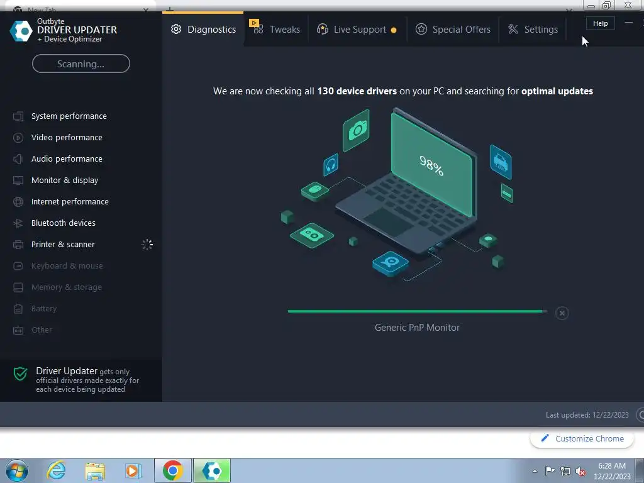Click the Diagnostics gear icon
Viewport: 644px width, 483px height.
tap(176, 29)
